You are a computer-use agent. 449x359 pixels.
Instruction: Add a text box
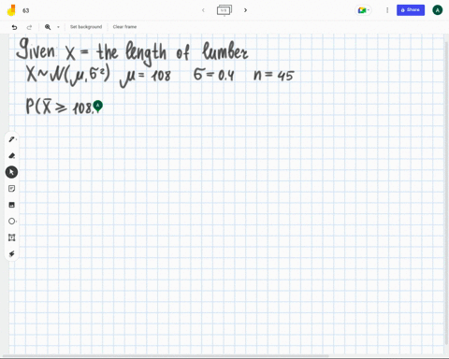[x=11, y=237]
